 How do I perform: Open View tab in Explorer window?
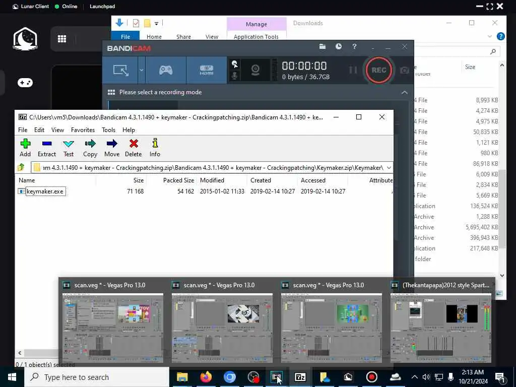(212, 36)
